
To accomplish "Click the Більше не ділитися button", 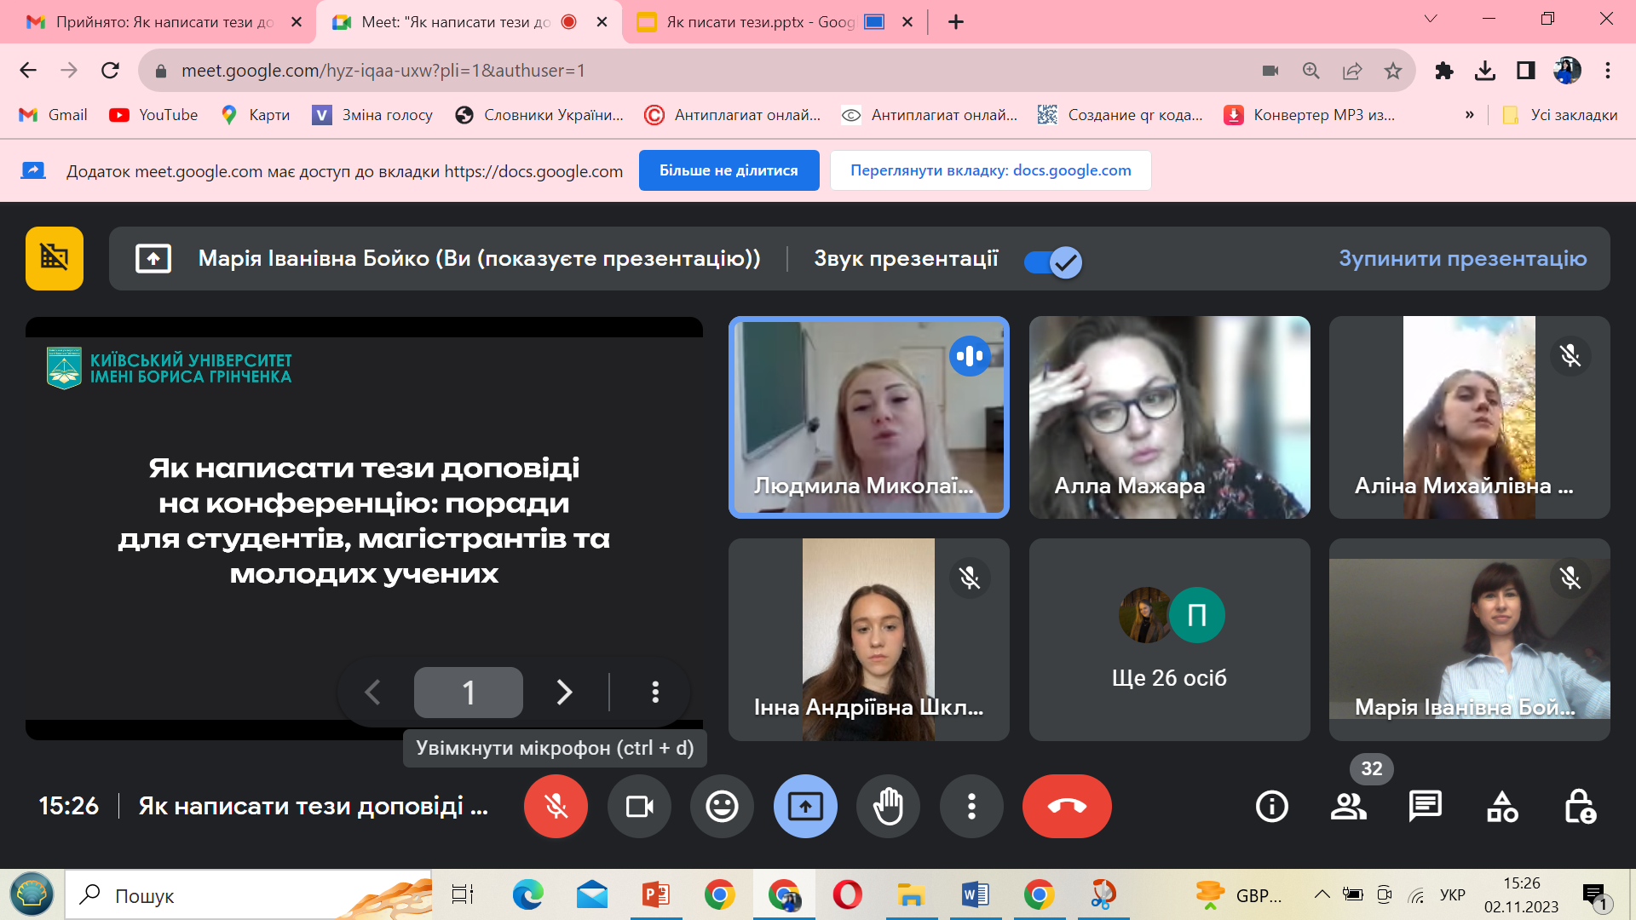I will tap(729, 170).
